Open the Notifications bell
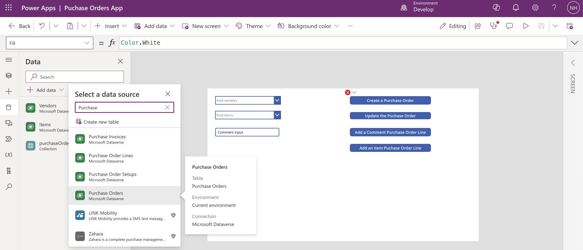 (x=516, y=8)
